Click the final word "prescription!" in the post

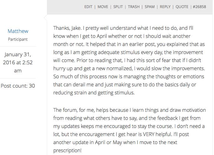tap(67, 150)
